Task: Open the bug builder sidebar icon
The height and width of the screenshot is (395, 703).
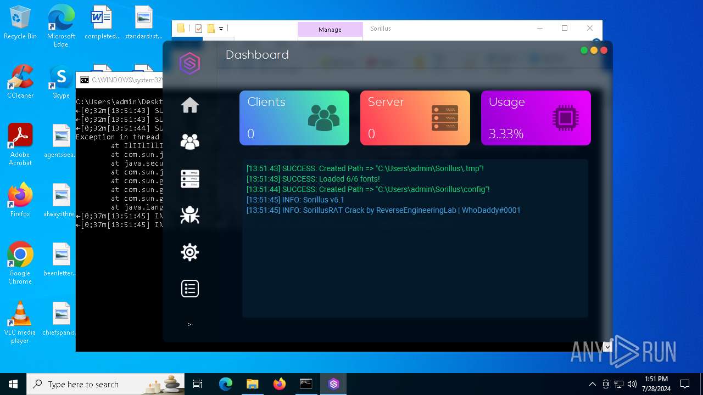Action: pyautogui.click(x=190, y=215)
